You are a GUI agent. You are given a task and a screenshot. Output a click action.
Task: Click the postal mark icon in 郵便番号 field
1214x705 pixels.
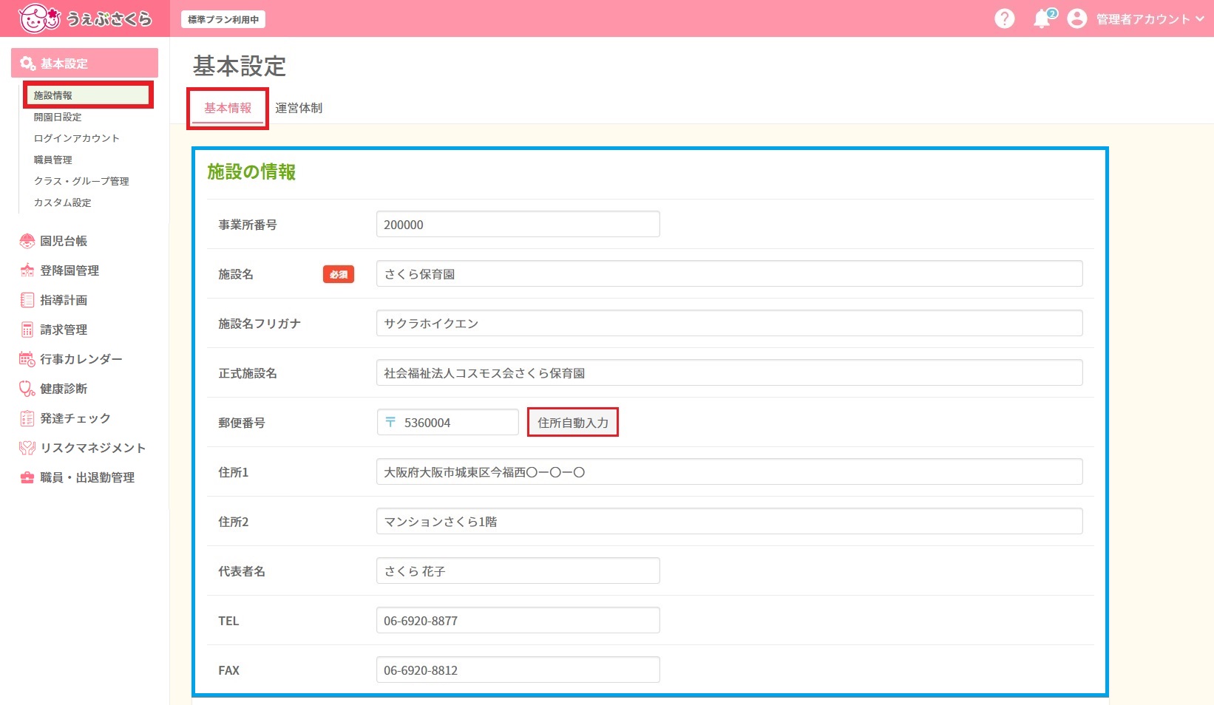click(x=390, y=422)
